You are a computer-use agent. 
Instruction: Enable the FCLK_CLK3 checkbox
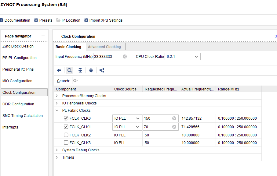point(66,143)
